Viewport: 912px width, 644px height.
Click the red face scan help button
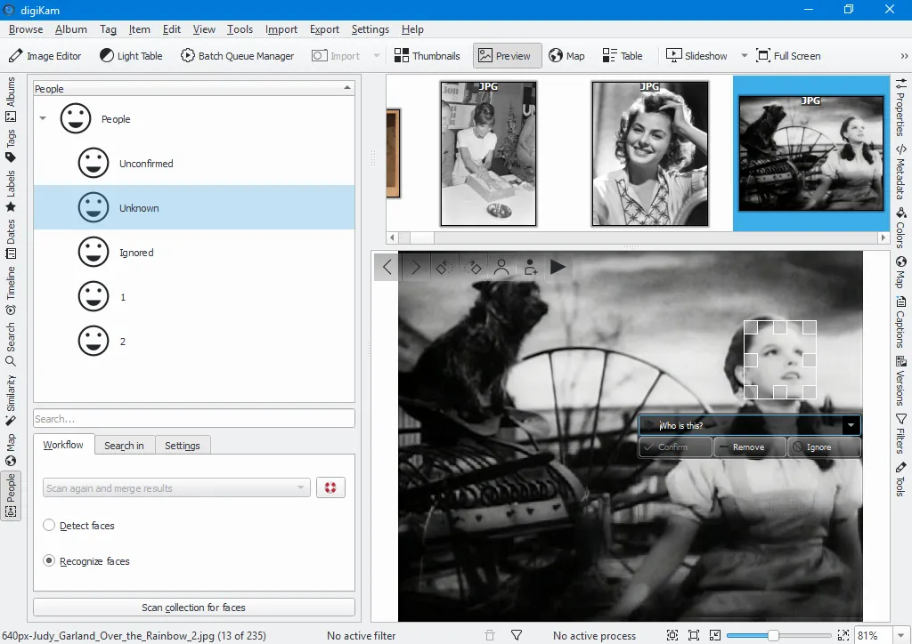[x=331, y=487]
